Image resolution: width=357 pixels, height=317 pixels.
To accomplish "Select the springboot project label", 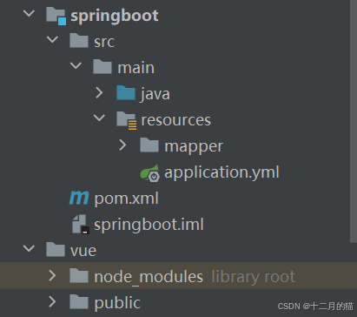I will [x=115, y=17].
